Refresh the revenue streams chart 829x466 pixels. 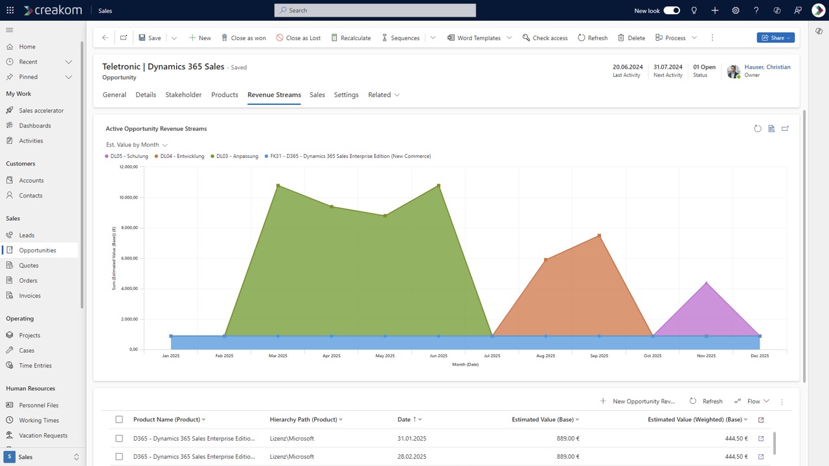(758, 129)
